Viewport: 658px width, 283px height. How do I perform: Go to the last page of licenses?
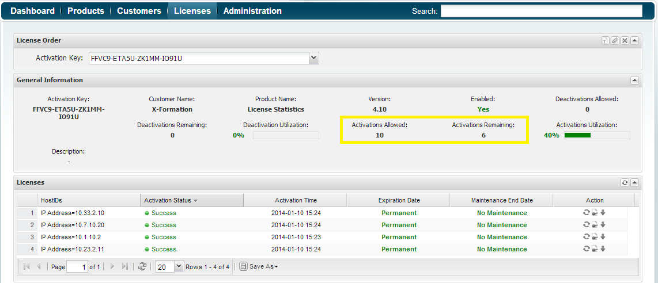click(124, 266)
